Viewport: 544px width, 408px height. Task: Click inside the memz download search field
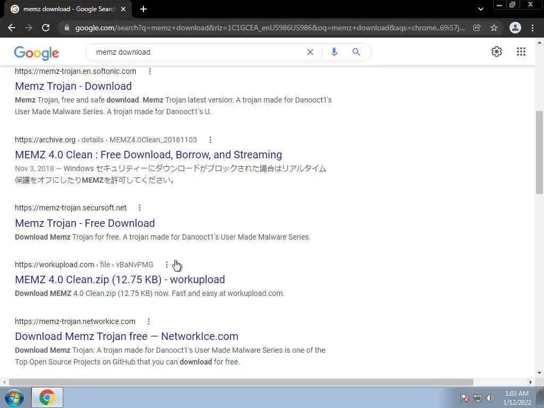pyautogui.click(x=198, y=52)
